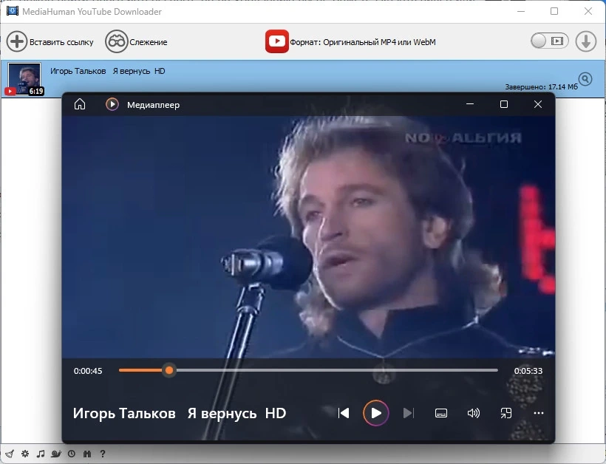Open the clock history icon

(72, 454)
